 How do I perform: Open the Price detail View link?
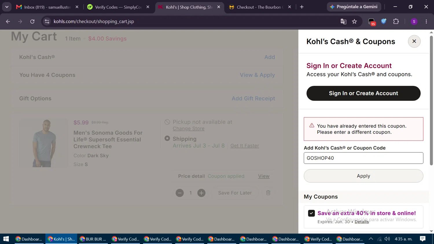point(264,176)
